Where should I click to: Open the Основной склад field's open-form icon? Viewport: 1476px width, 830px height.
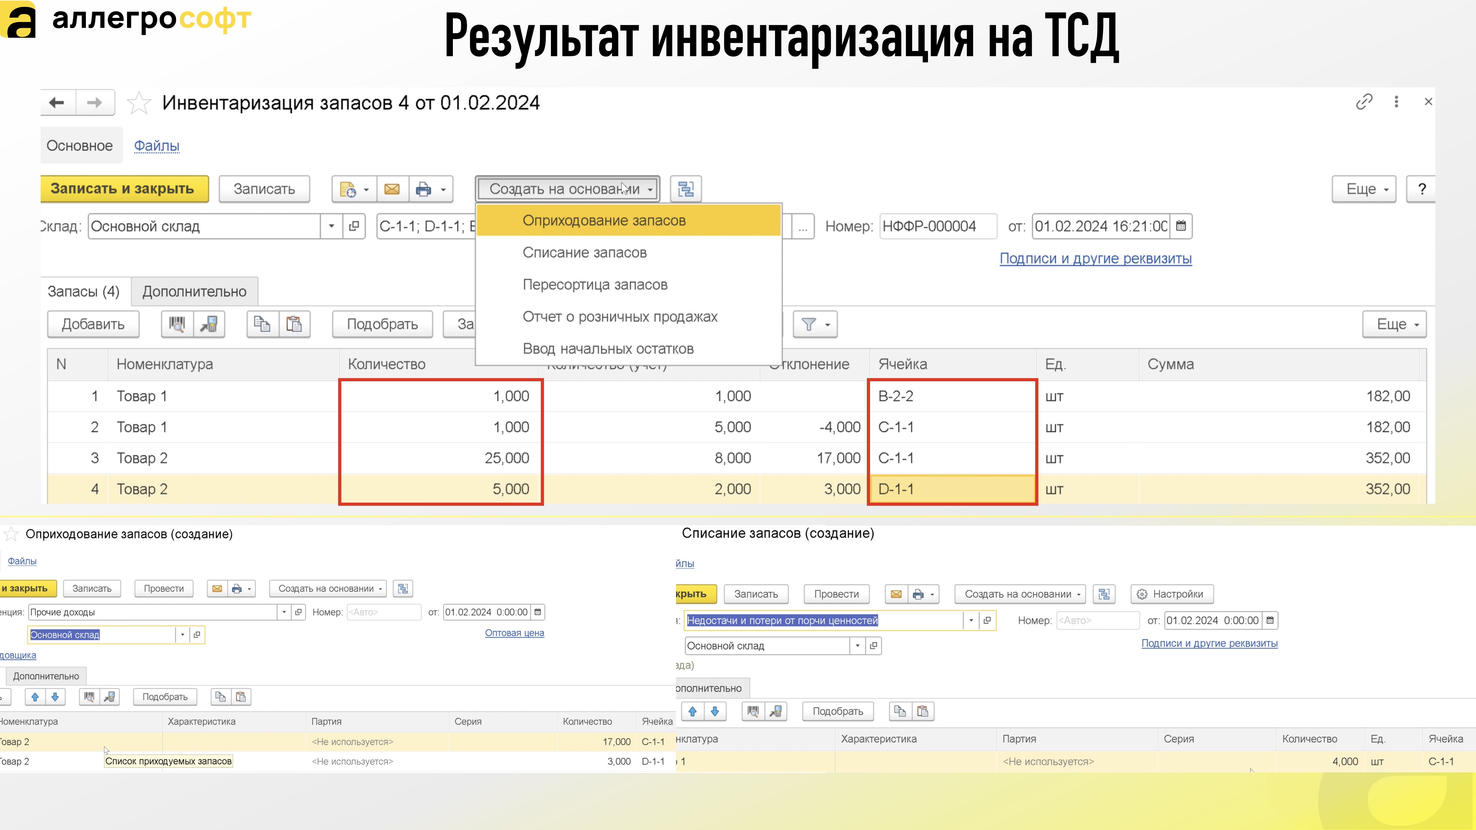pyautogui.click(x=354, y=226)
